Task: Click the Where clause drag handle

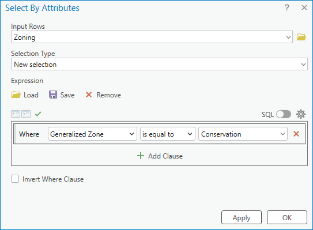Action: click(x=15, y=134)
